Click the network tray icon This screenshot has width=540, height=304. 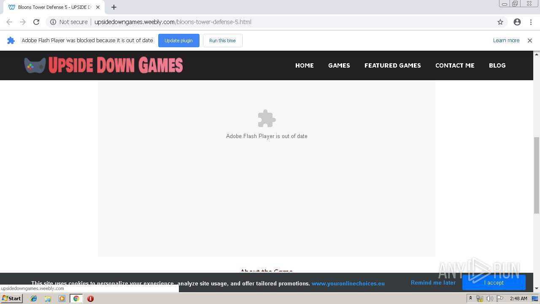(480, 299)
